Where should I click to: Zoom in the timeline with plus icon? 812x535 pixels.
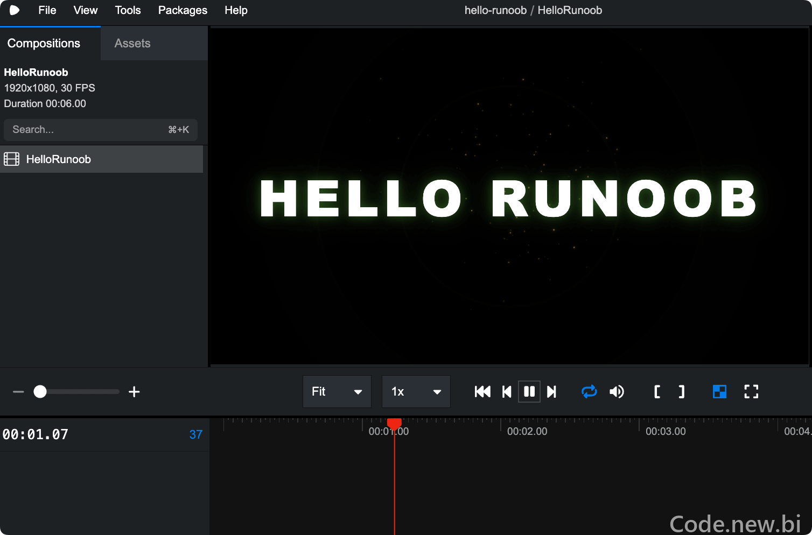135,392
